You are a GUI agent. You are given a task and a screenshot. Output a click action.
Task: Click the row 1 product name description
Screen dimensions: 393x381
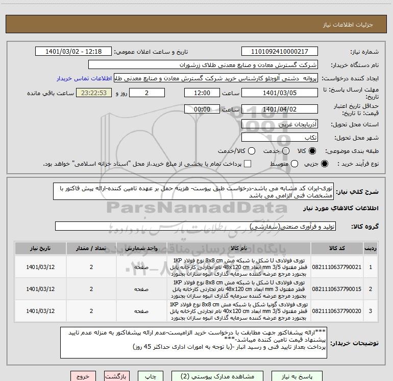coord(239,267)
